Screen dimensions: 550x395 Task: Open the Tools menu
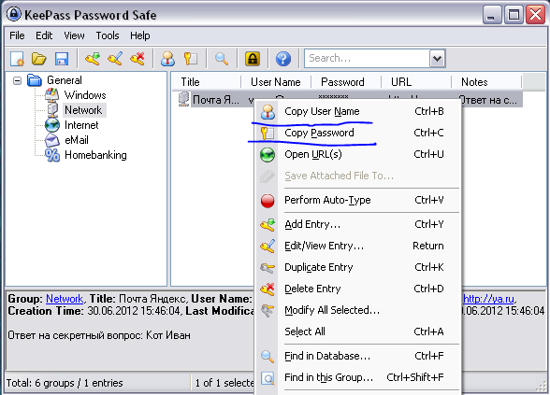coord(108,35)
